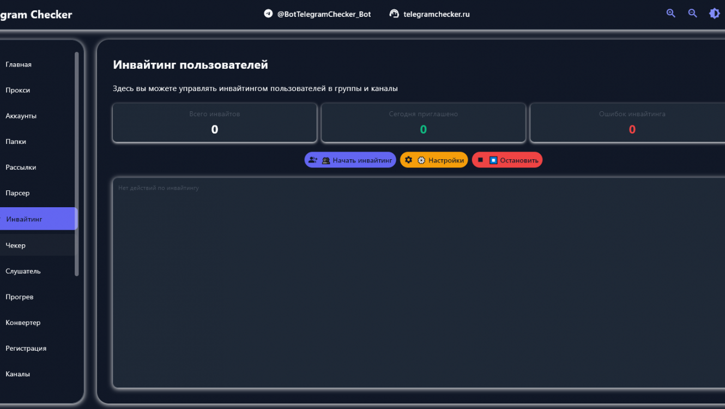Open the Рассылки sidebar item
725x409 pixels.
pos(21,167)
